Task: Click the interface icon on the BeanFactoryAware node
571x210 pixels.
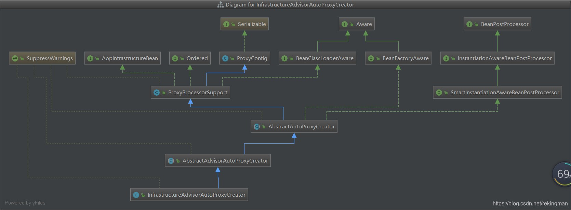Action: pyautogui.click(x=371, y=58)
